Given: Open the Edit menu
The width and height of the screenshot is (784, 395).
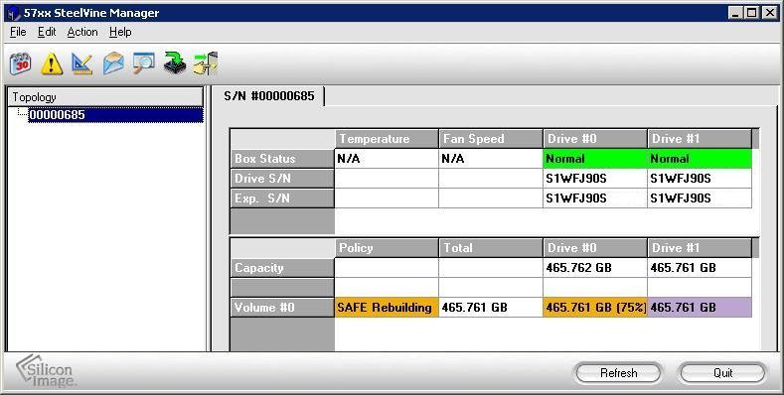Looking at the screenshot, I should point(47,32).
